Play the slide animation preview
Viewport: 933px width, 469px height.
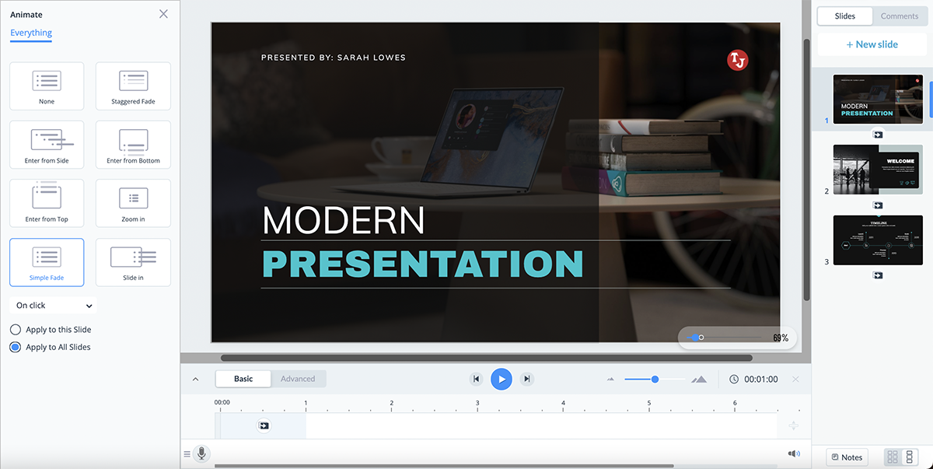501,379
